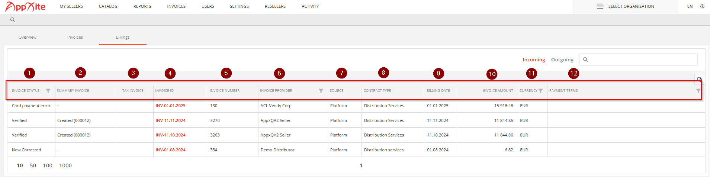The image size is (710, 177).
Task: Open the search magnifier below the navigation
Action: pos(13,20)
